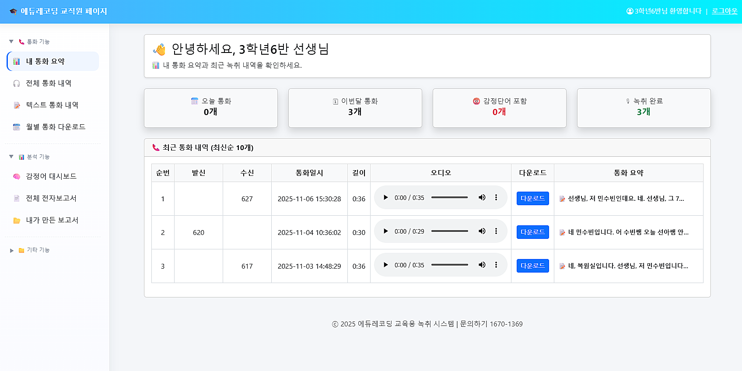Click the 이번달 통화 stat card
Image resolution: width=742 pixels, height=371 pixels.
355,108
